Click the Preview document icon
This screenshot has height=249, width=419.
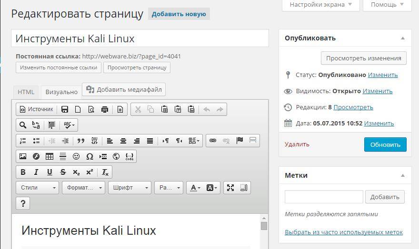click(91, 109)
